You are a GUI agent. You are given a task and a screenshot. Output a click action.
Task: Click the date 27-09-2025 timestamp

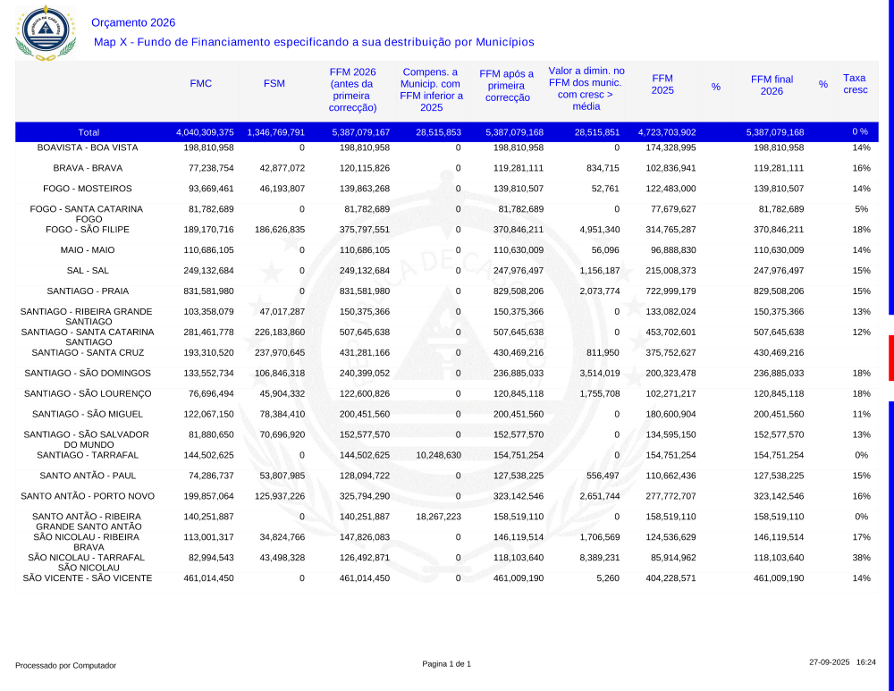829,662
